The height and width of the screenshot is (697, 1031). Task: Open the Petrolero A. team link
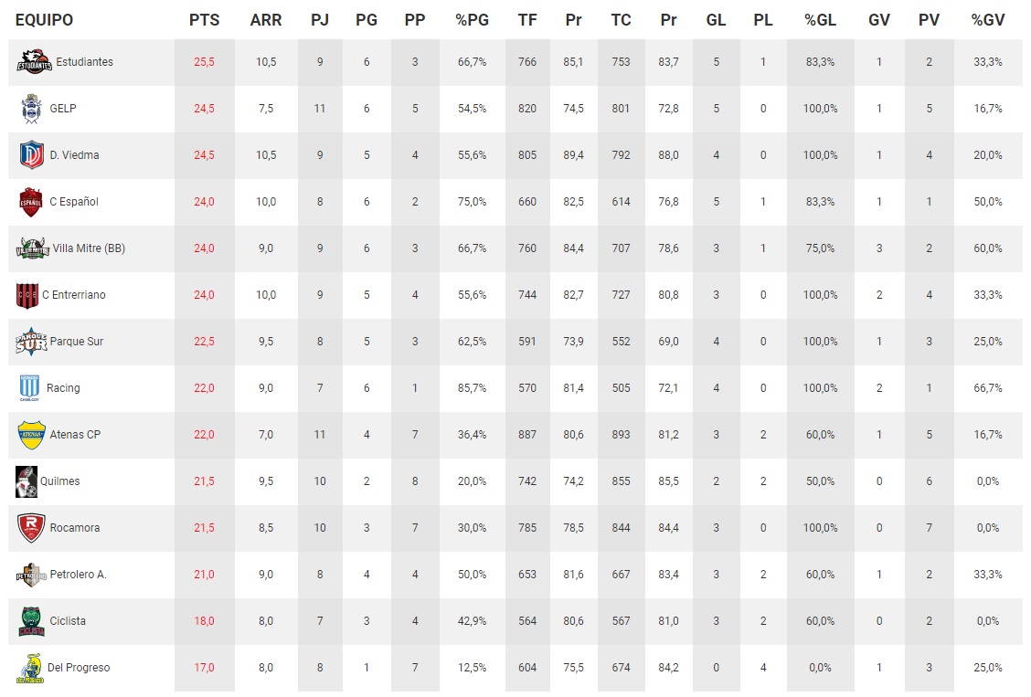tap(77, 575)
